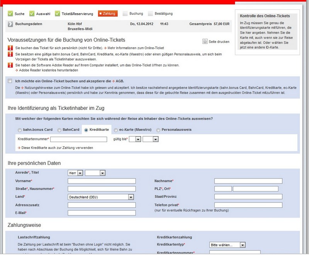Click the 'Lastschriftzahlung' heading

tap(34, 237)
